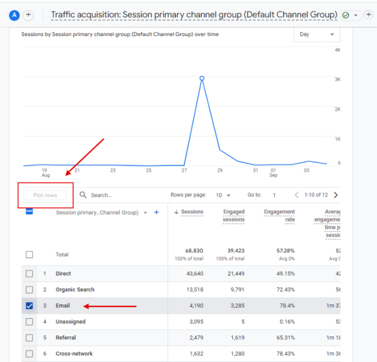This screenshot has width=377, height=362.
Task: Check the Organic Search row checkbox
Action: [x=29, y=290]
